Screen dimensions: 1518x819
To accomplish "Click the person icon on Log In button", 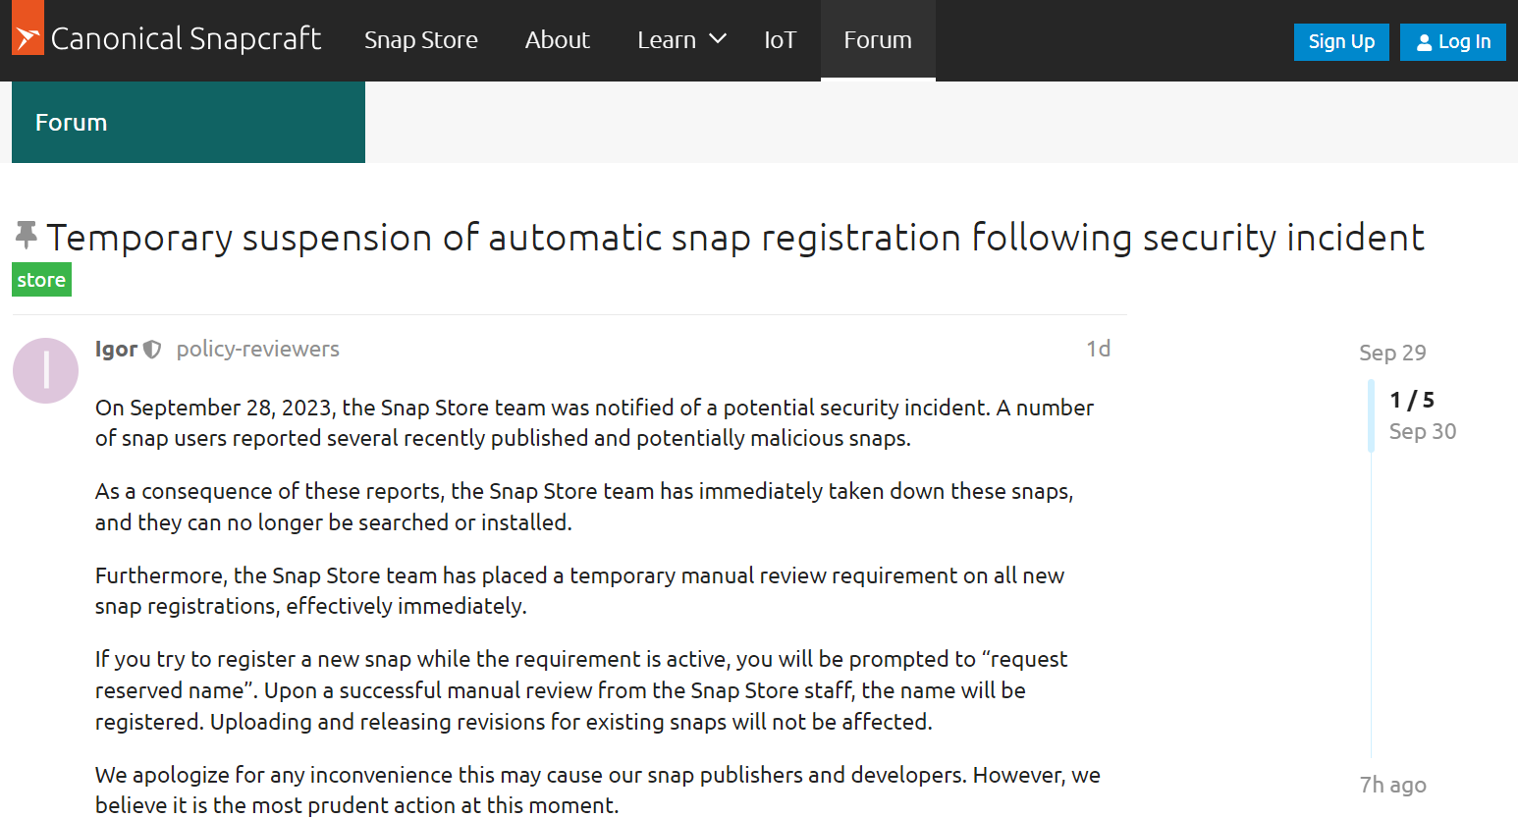I will click(1424, 42).
